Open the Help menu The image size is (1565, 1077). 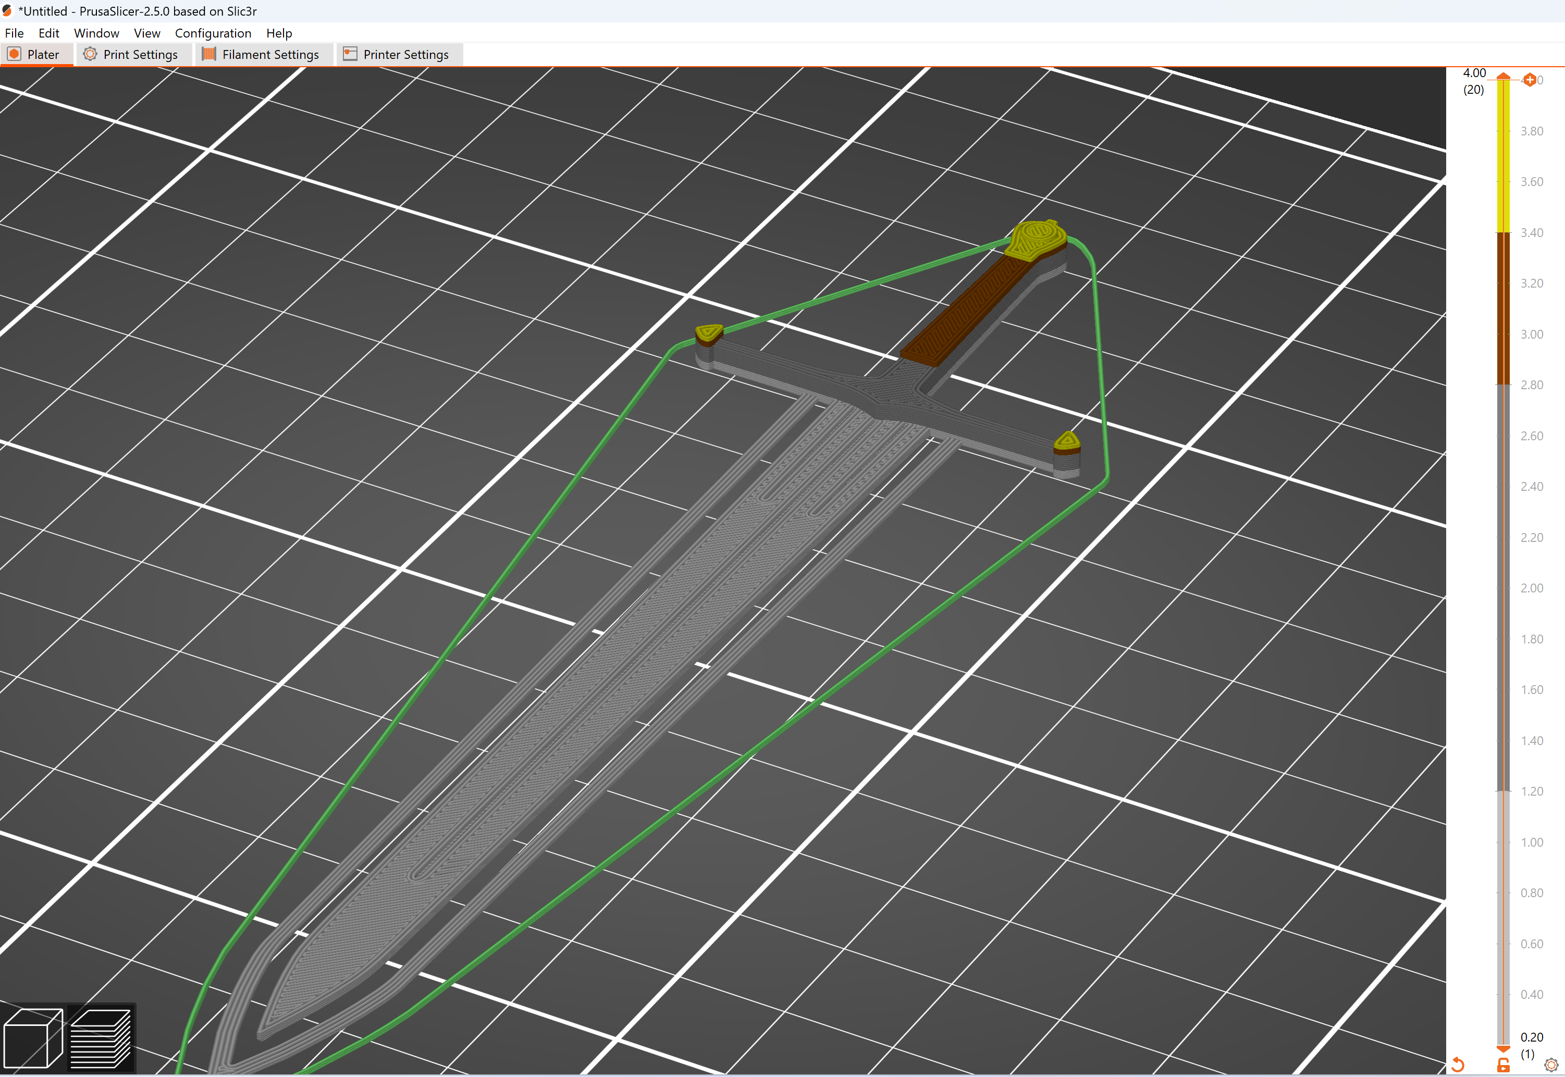tap(279, 33)
